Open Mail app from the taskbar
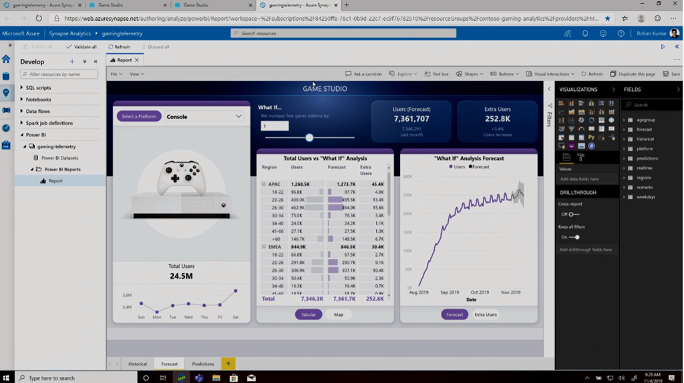Viewport: 684px width, 383px height. coord(251,378)
